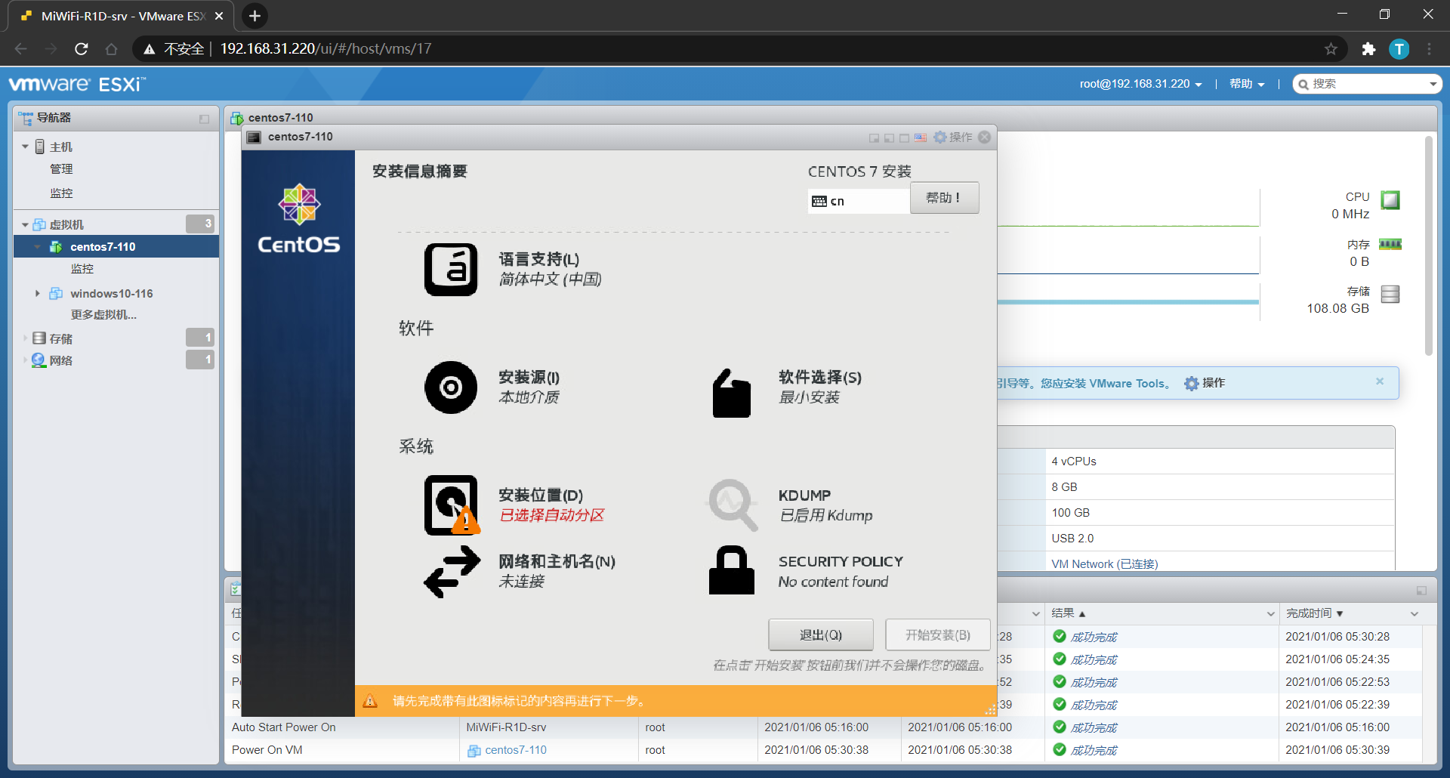Open 操作 actions in VMware Tools notice
1450x778 pixels.
pyautogui.click(x=1205, y=383)
